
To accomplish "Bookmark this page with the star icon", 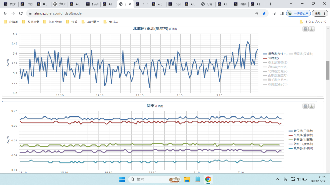I will click(264, 13).
